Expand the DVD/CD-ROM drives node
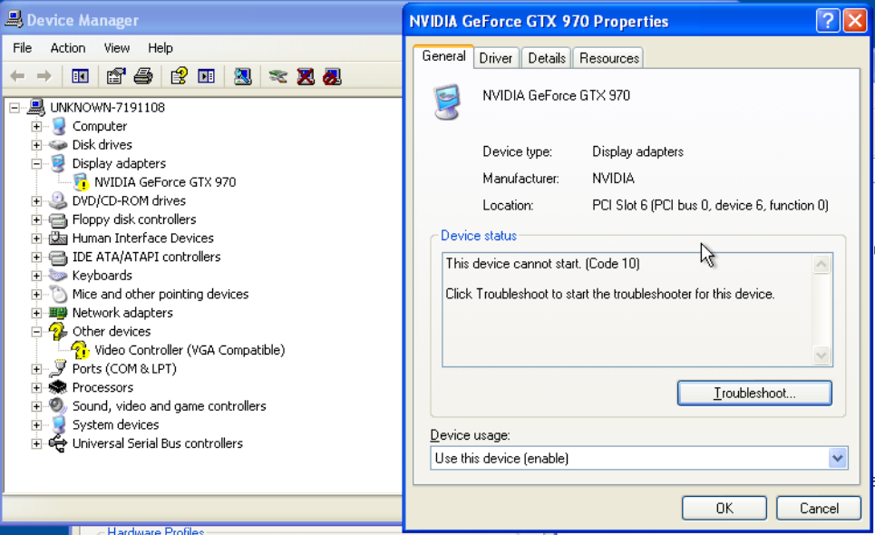The height and width of the screenshot is (535, 875). 36,200
